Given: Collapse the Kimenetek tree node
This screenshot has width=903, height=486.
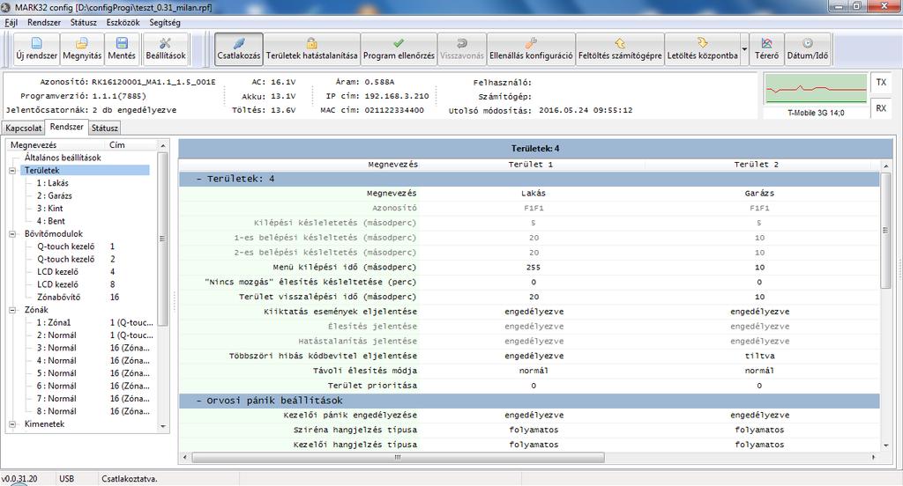Looking at the screenshot, I should pyautogui.click(x=12, y=424).
